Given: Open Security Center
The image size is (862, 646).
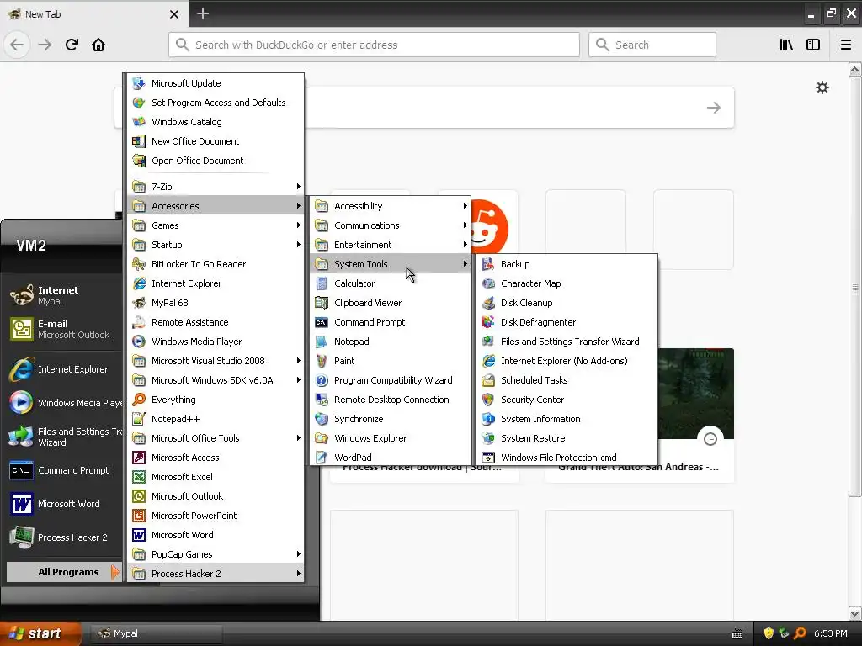Looking at the screenshot, I should click(567, 400).
